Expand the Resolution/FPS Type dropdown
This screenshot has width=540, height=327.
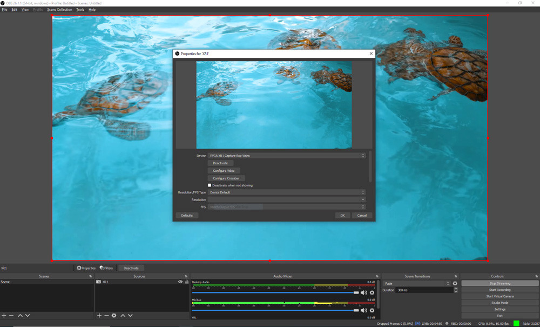coord(286,192)
